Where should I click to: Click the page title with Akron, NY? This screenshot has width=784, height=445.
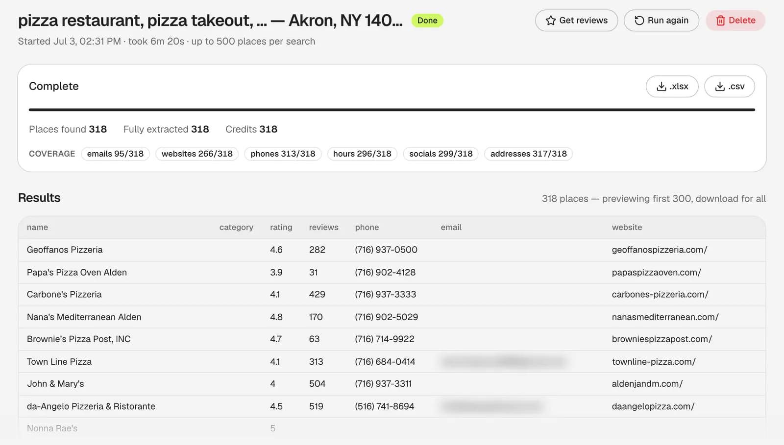click(210, 21)
